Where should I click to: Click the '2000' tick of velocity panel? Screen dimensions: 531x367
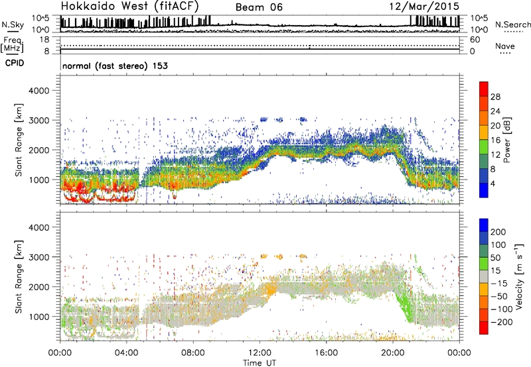click(39, 287)
